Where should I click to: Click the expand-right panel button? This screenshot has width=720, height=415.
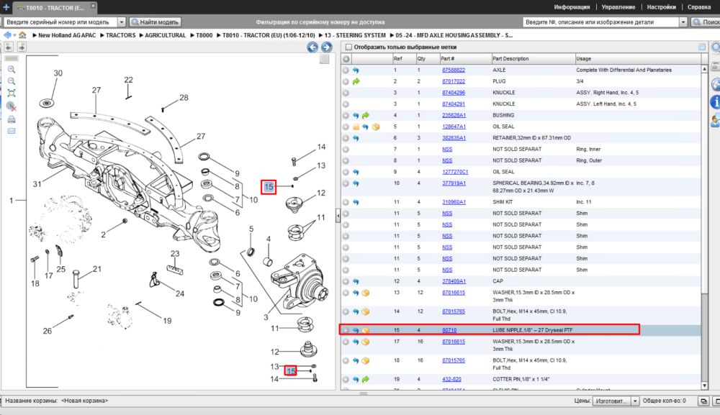22,47
